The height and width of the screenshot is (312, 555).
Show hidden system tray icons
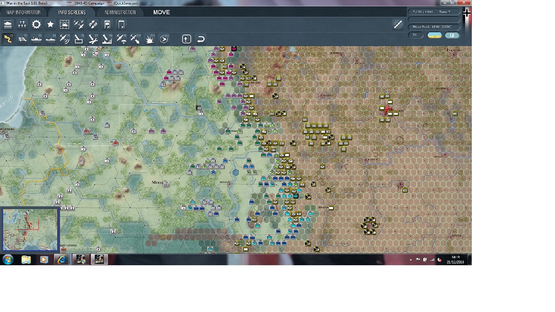click(411, 260)
